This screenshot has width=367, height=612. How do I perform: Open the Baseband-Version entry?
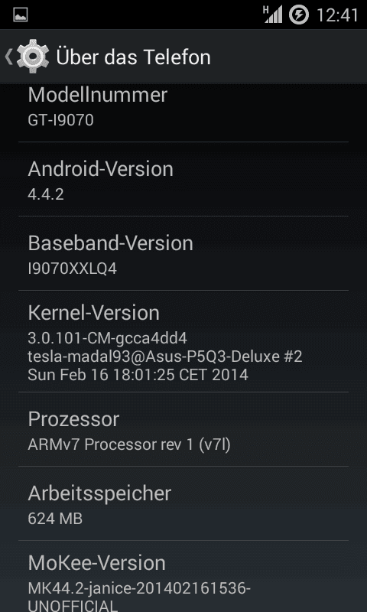click(x=183, y=253)
